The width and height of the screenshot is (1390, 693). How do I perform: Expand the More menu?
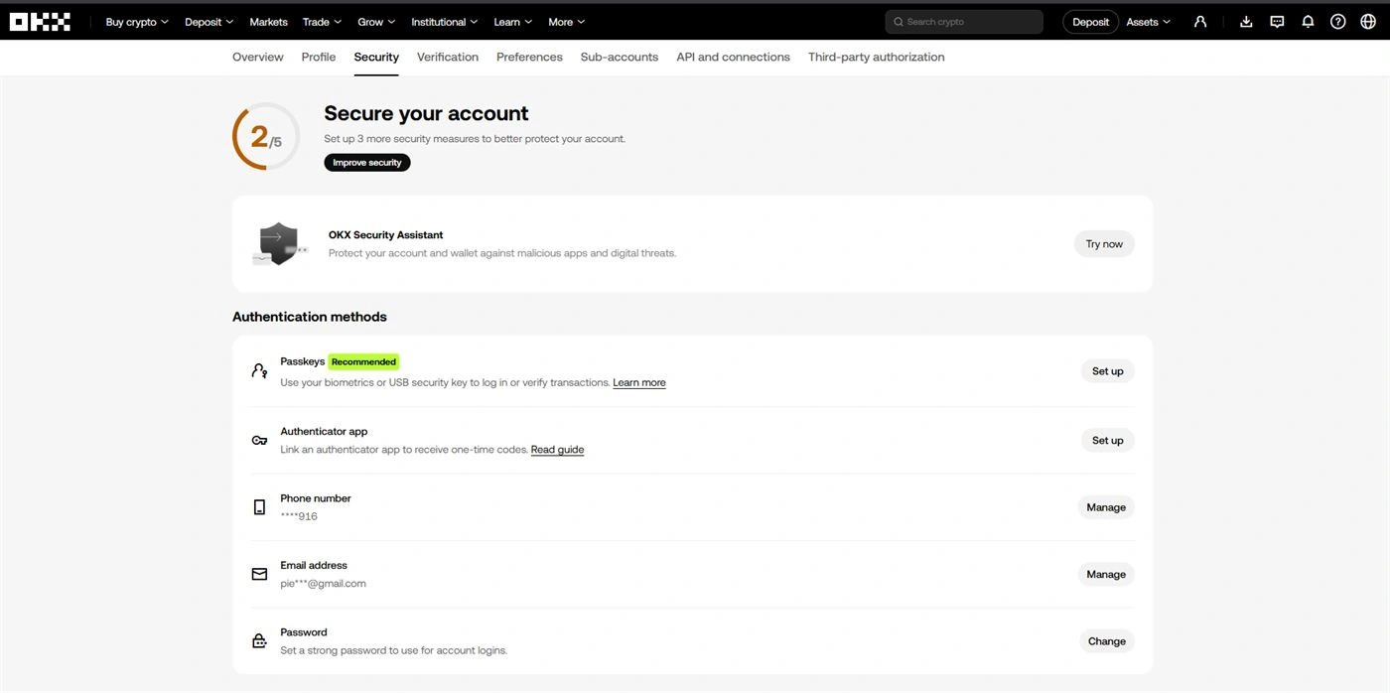566,22
